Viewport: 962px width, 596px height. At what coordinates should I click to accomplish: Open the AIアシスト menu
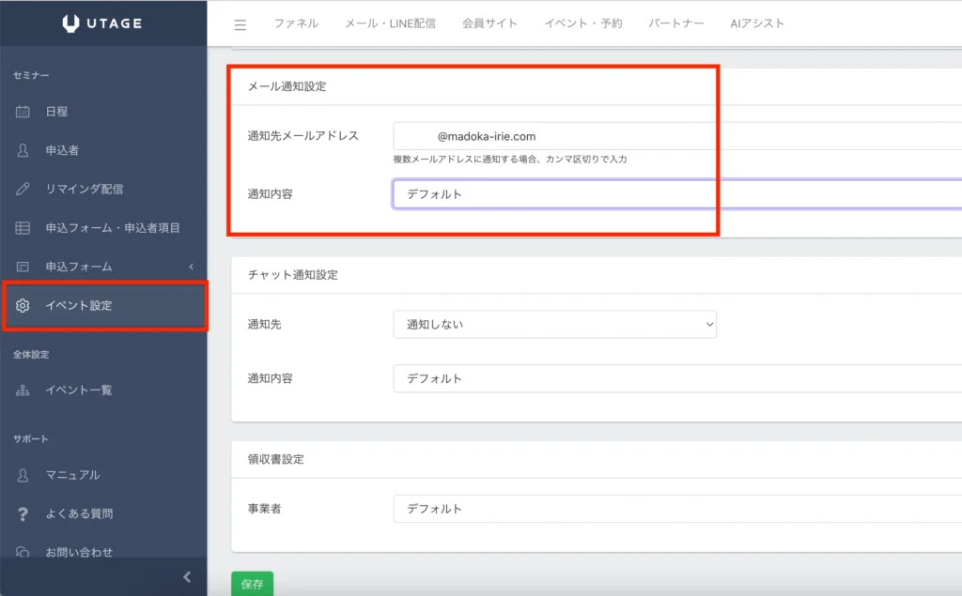(x=757, y=23)
